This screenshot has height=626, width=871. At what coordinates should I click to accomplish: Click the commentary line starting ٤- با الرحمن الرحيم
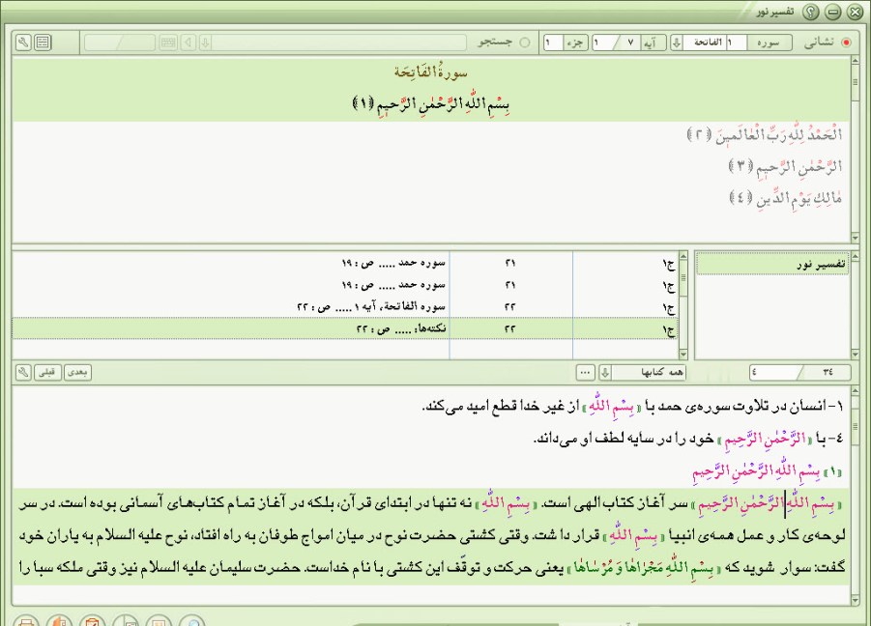pyautogui.click(x=687, y=439)
